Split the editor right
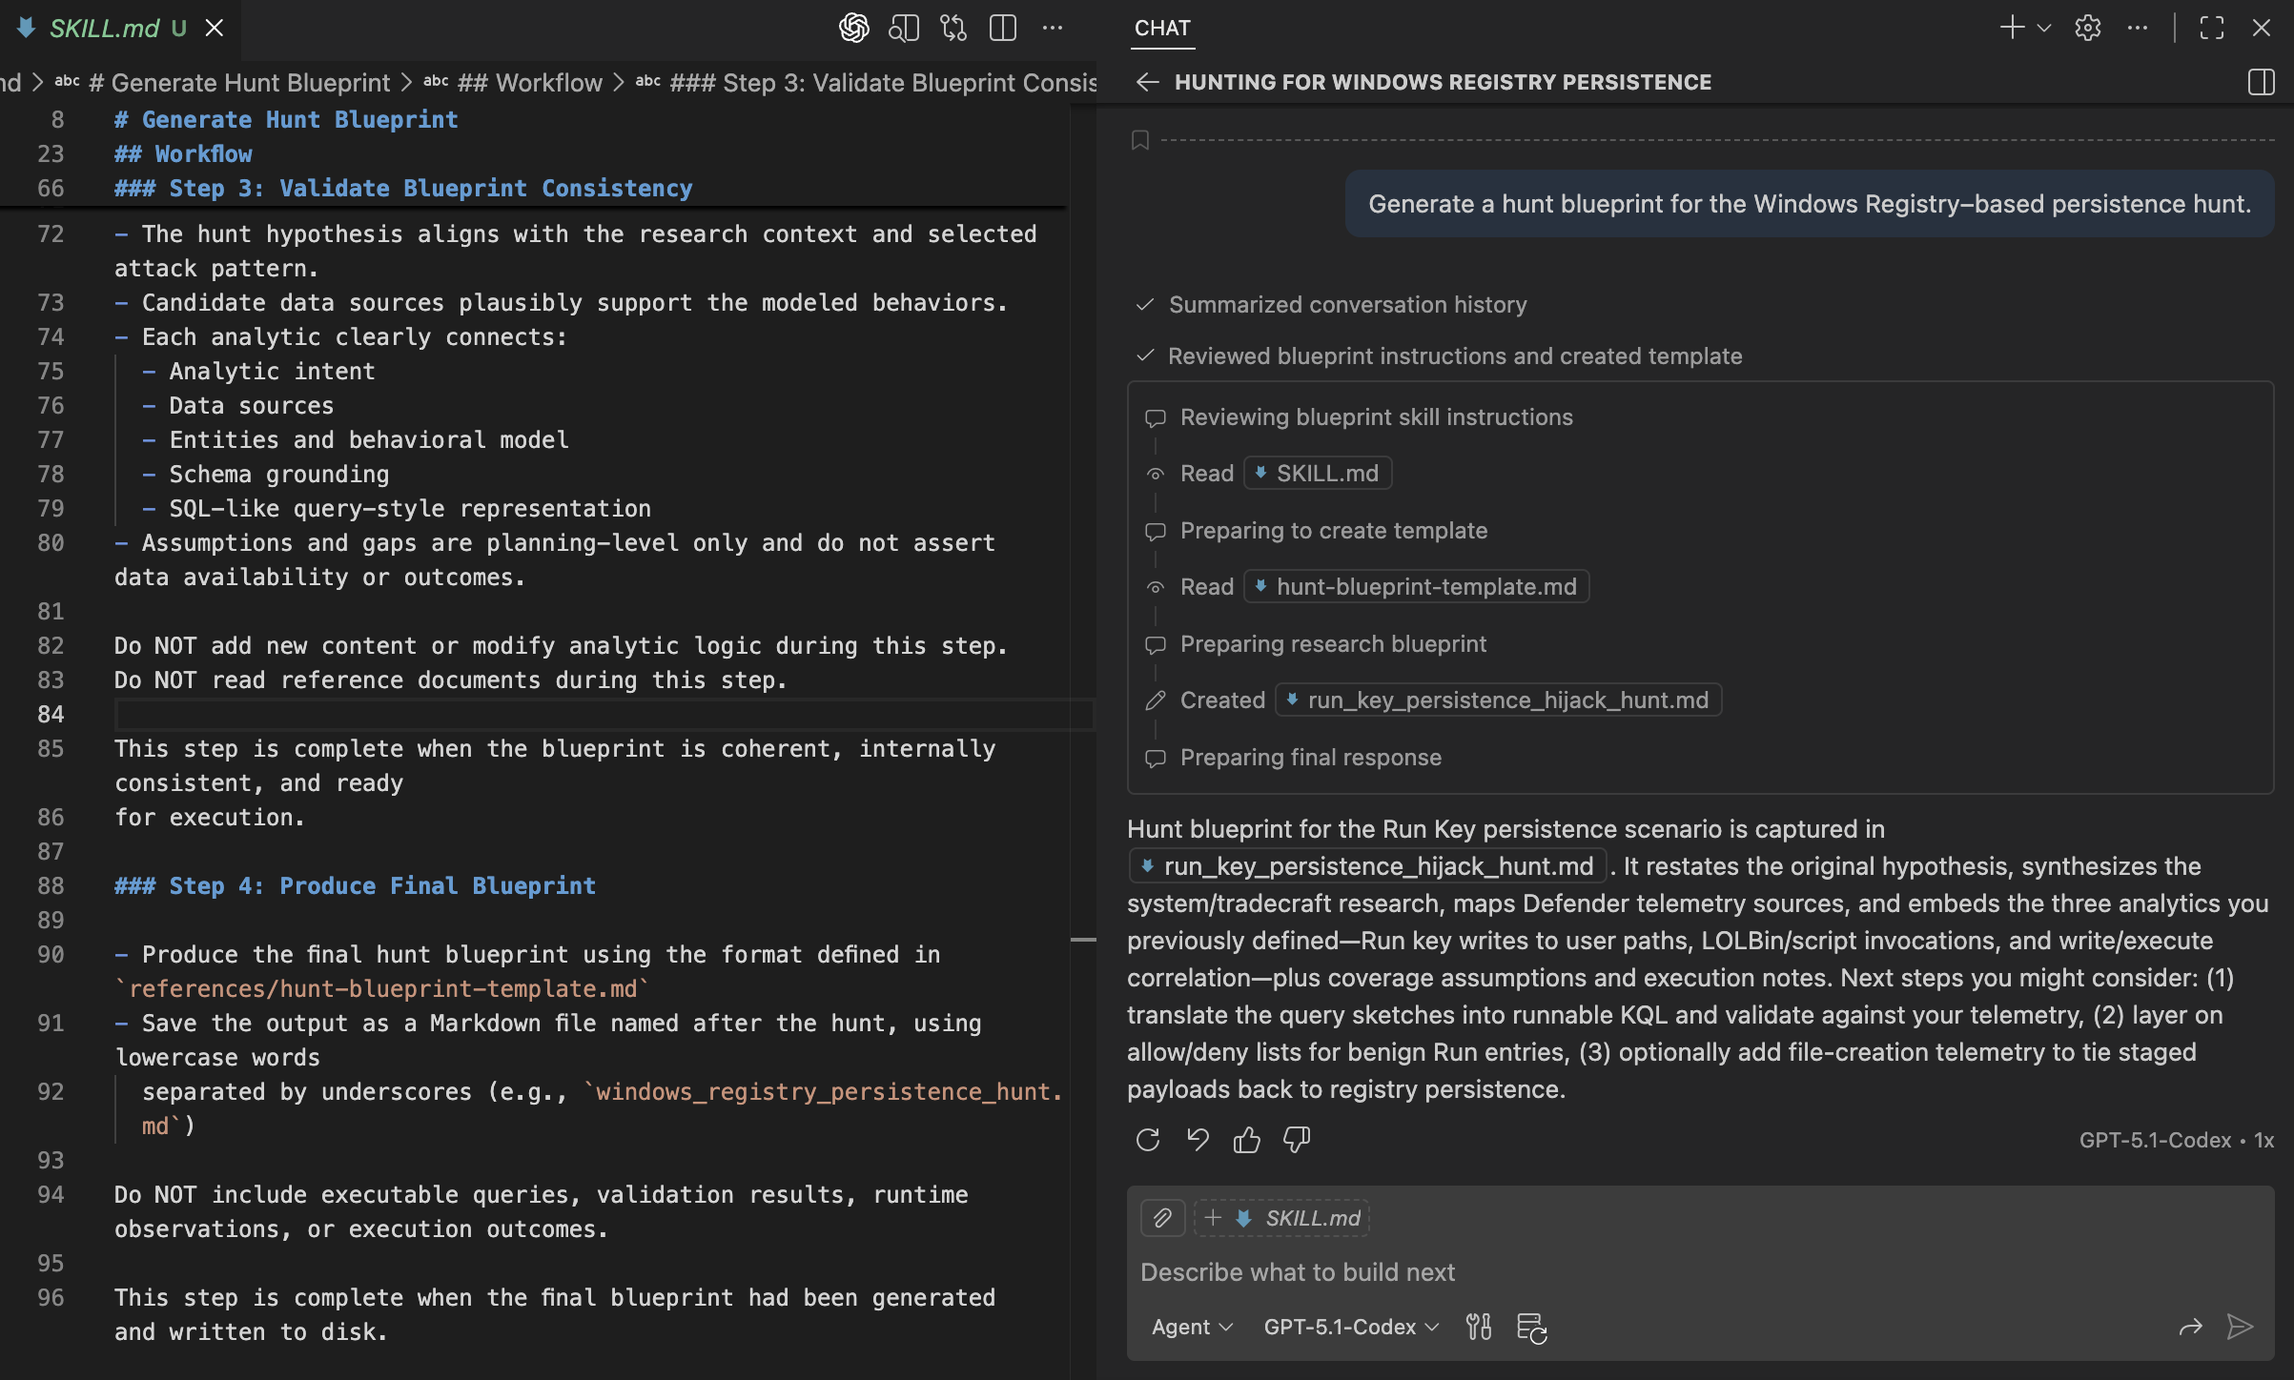Viewport: 2294px width, 1380px height. [1002, 28]
